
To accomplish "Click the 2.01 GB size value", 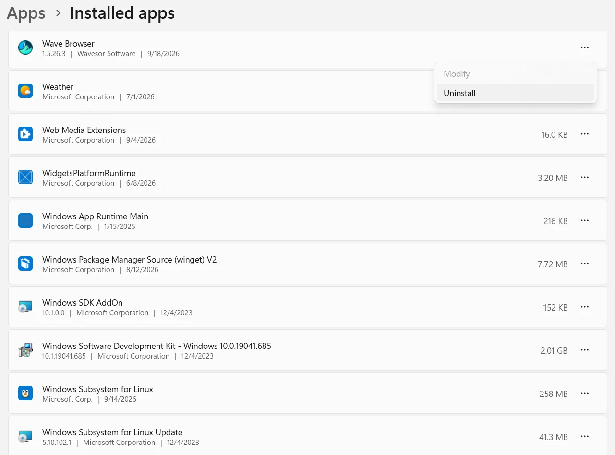I will coord(554,350).
